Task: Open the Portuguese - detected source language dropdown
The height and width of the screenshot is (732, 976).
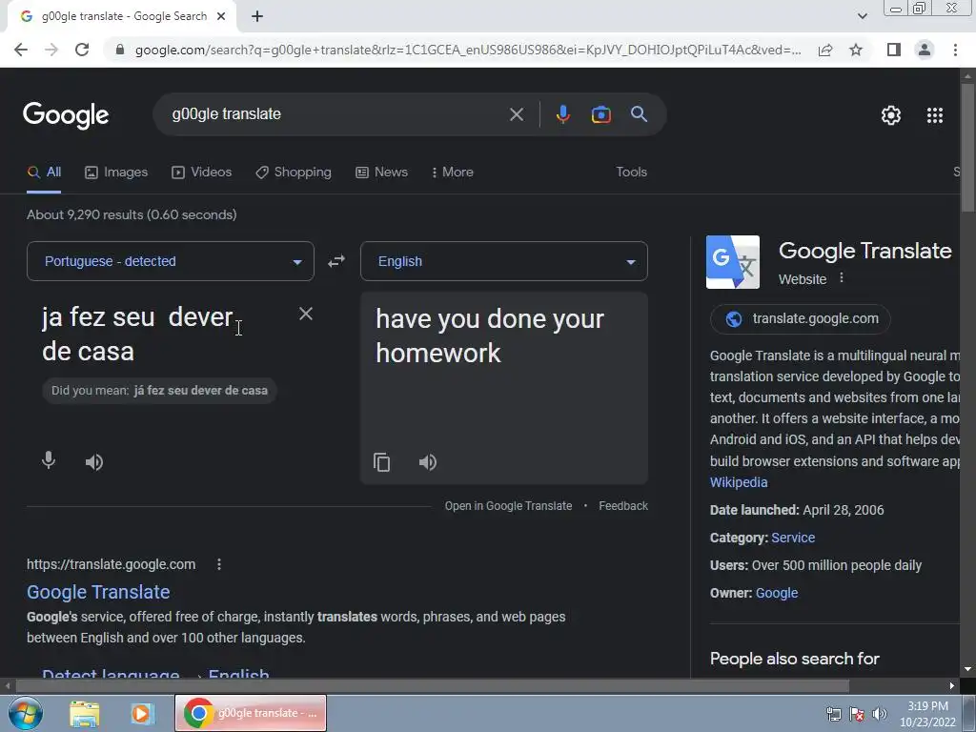Action: [x=171, y=261]
